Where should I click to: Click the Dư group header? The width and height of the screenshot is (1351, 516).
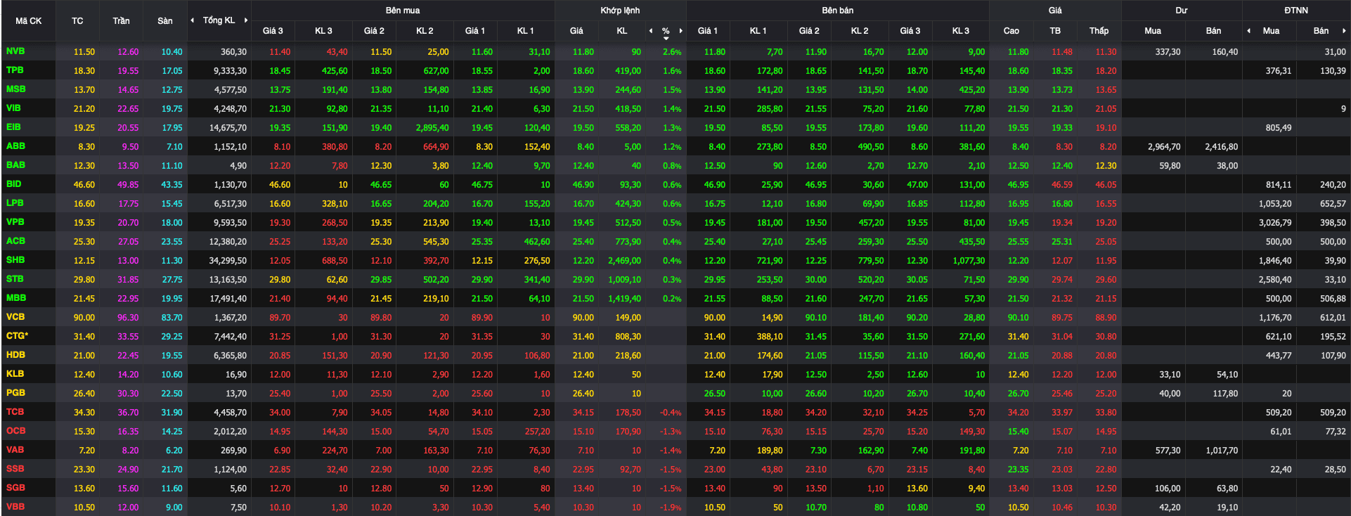tap(1182, 11)
